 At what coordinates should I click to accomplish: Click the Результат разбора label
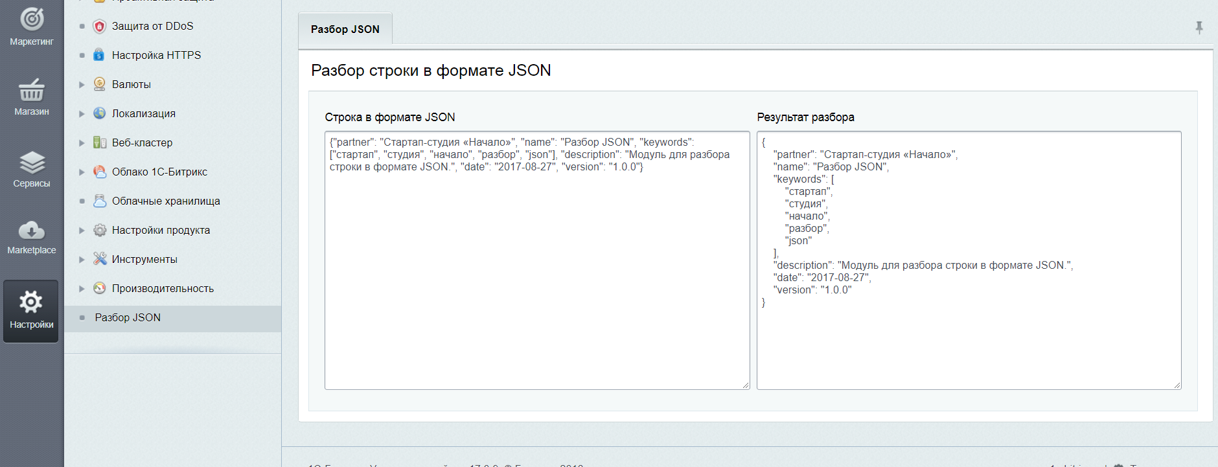click(x=805, y=117)
